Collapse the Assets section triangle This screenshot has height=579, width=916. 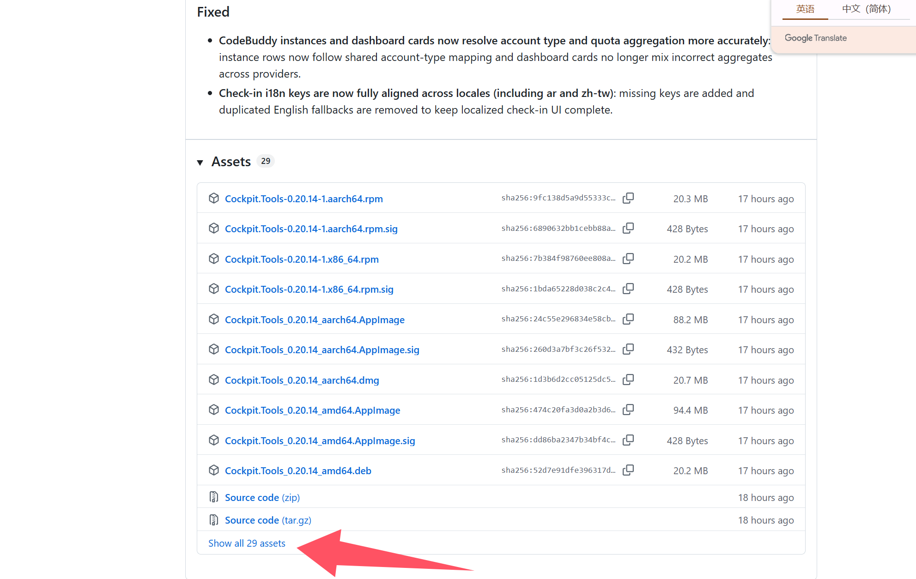coord(200,162)
